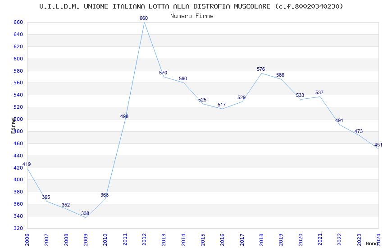Image resolution: width=383 pixels, height=248 pixels.
Task: Click the data label 570
Action: (x=163, y=73)
